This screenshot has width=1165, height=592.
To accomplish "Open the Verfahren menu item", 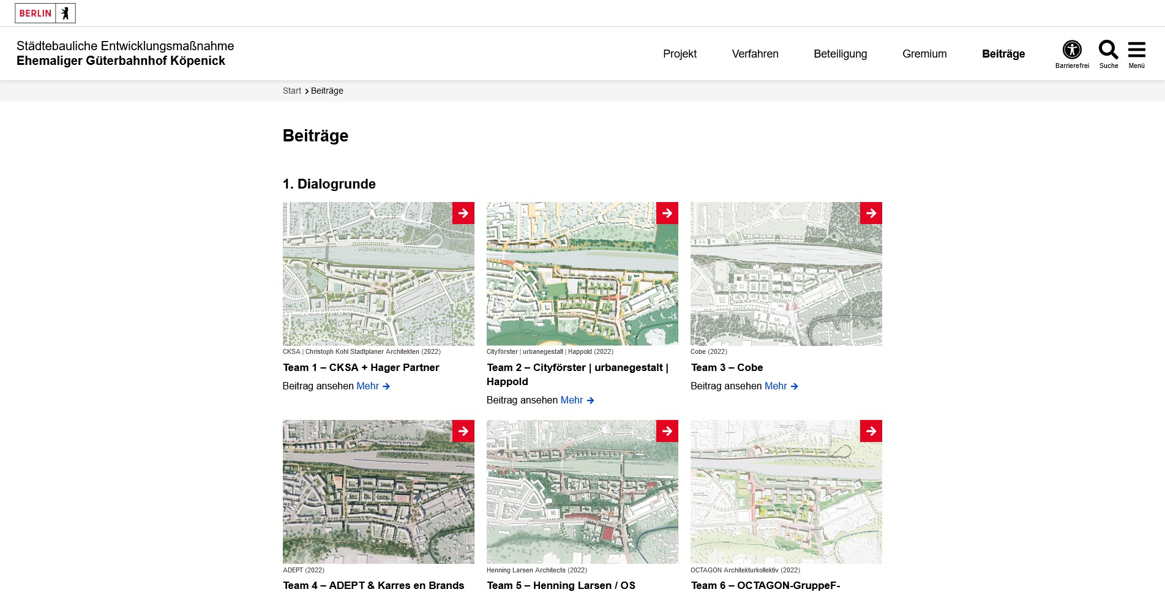I will pyautogui.click(x=755, y=54).
